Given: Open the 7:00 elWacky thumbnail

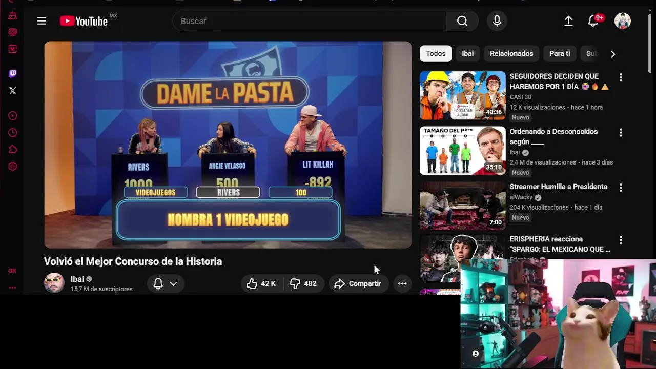Looking at the screenshot, I should tap(462, 206).
